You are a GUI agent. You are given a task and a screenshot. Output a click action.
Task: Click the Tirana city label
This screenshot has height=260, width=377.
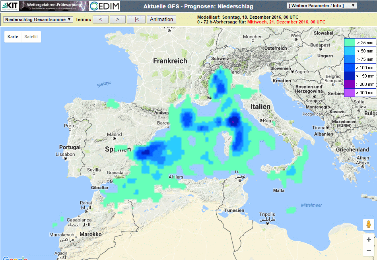[x=319, y=128]
